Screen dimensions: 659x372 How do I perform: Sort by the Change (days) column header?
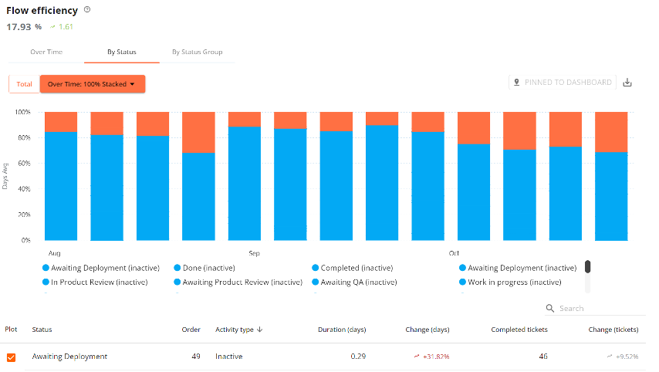point(427,330)
